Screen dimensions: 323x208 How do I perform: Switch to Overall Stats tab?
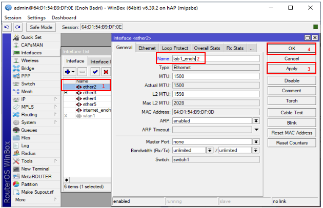tap(207, 48)
